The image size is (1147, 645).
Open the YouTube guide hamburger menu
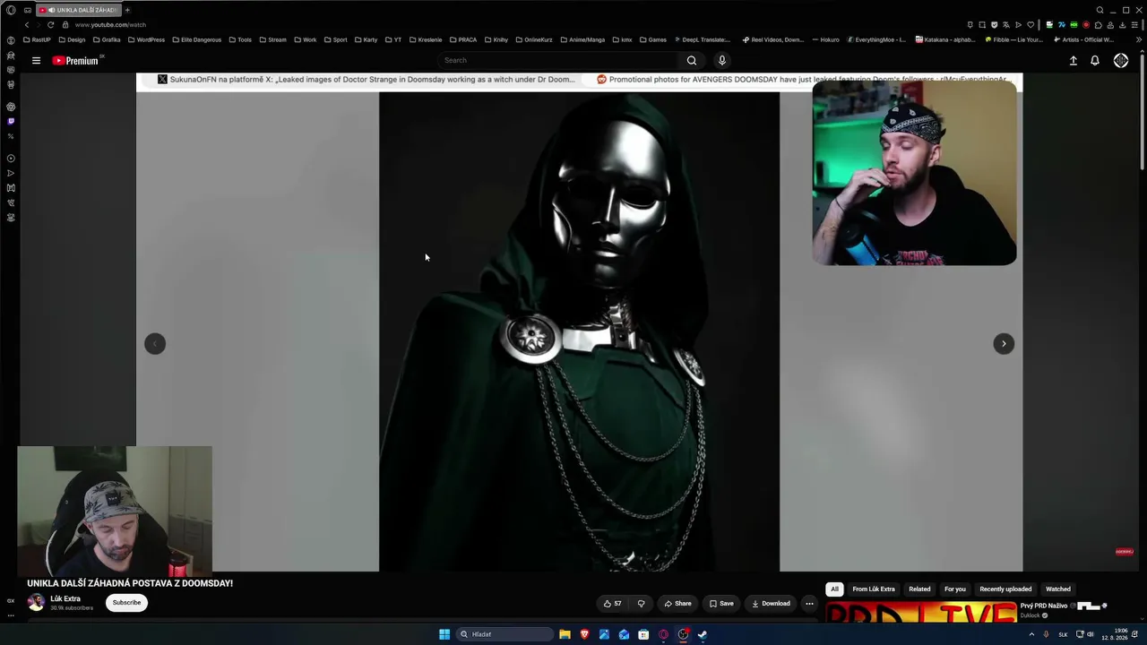point(36,61)
